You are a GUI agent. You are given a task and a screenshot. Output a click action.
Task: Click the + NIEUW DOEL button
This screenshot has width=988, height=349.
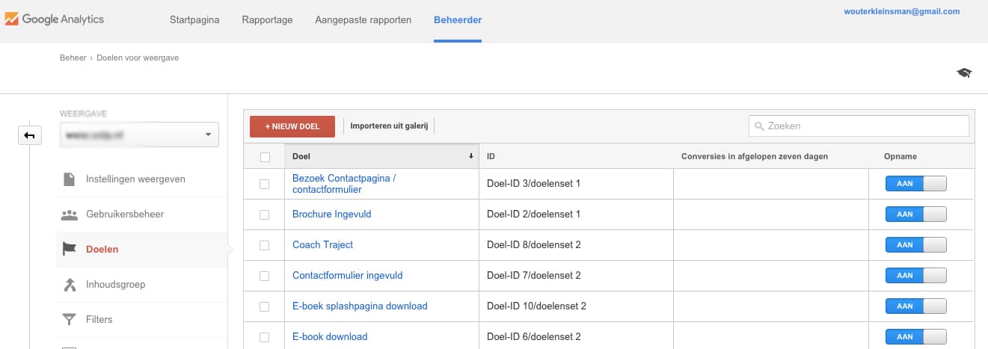click(x=292, y=126)
